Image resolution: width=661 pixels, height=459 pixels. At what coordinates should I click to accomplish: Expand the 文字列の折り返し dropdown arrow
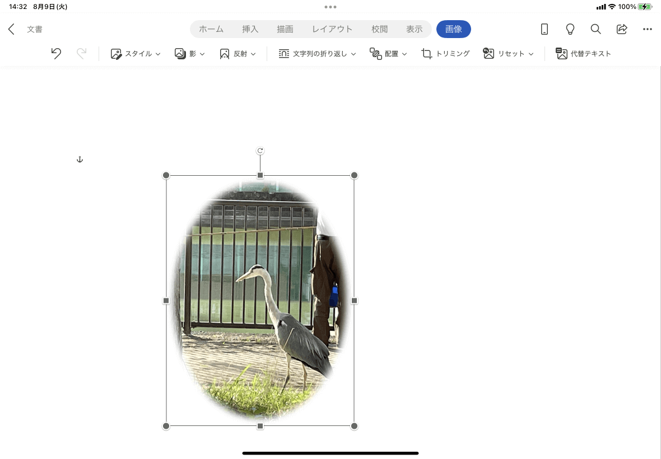pos(353,54)
